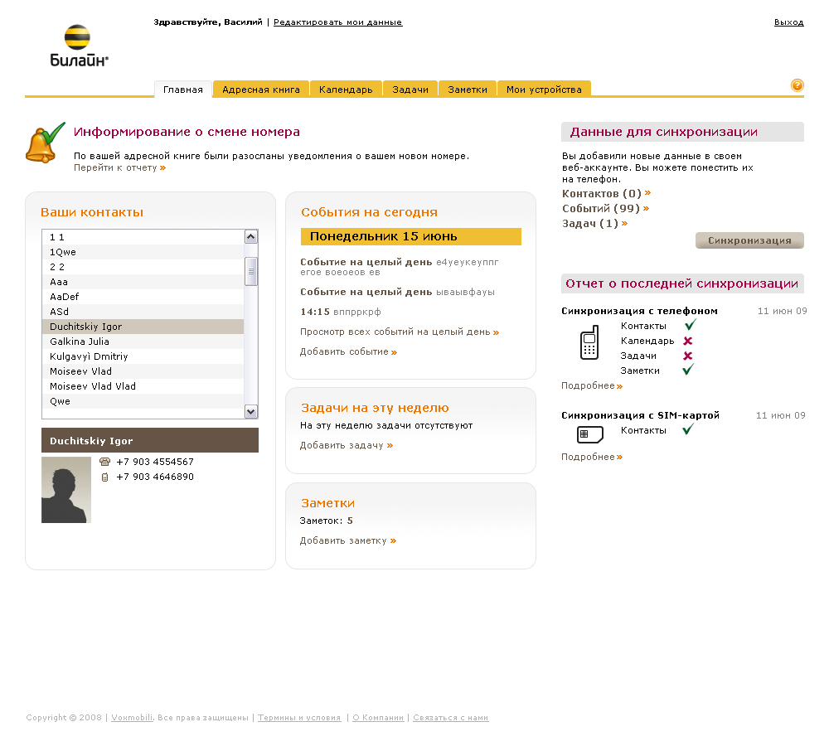The height and width of the screenshot is (746, 829).
Task: Select contact Galkina Julia
Action: (x=143, y=342)
